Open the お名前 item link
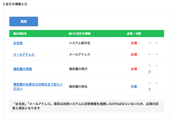The height and width of the screenshot is (122, 174). 18,43
